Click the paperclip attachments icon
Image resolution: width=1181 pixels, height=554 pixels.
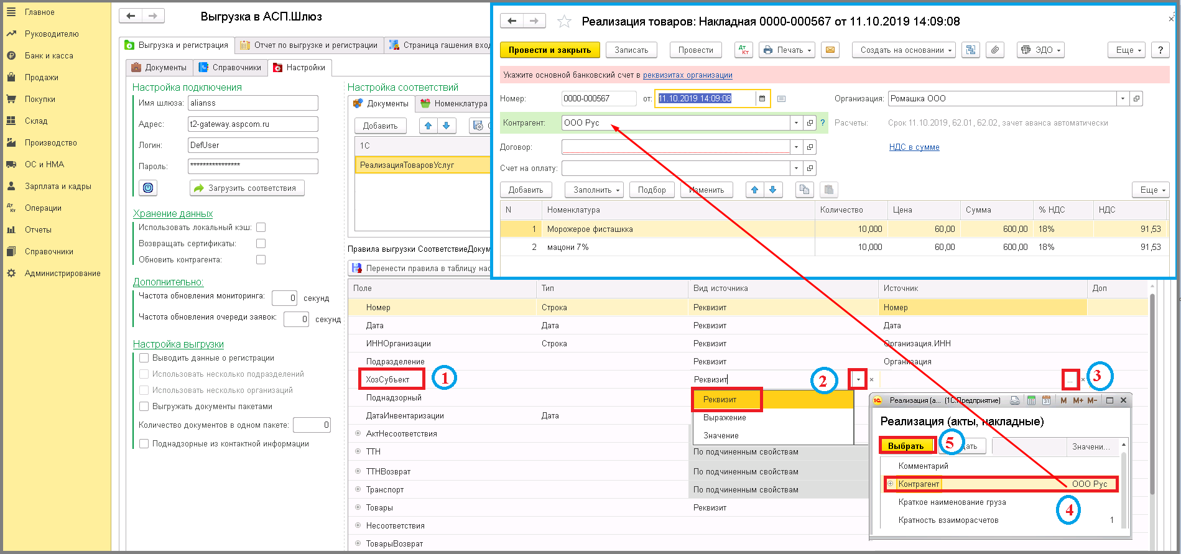[x=995, y=50]
